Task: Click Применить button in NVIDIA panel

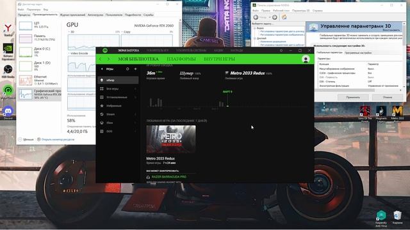Action: coord(353,97)
